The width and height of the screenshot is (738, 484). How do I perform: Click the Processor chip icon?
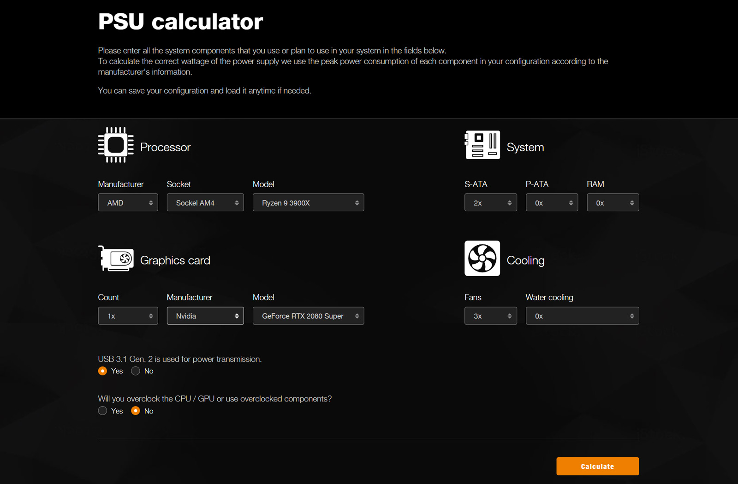click(116, 145)
